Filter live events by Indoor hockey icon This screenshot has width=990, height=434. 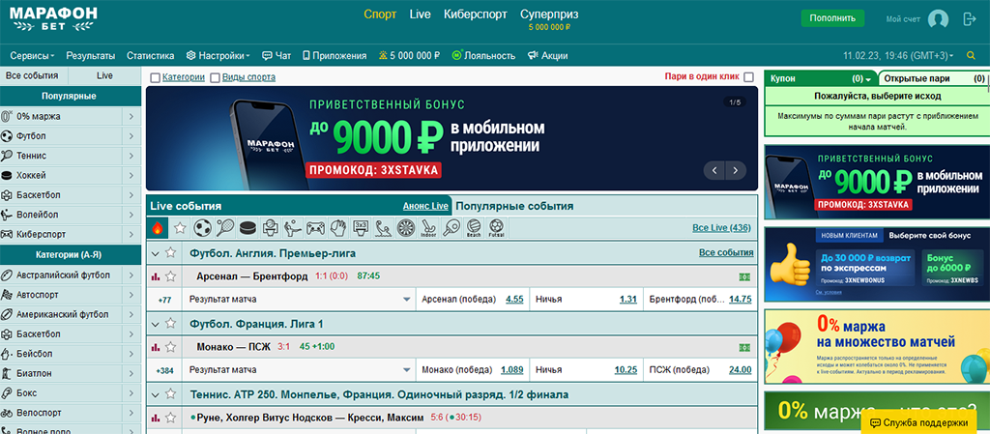pos(428,228)
